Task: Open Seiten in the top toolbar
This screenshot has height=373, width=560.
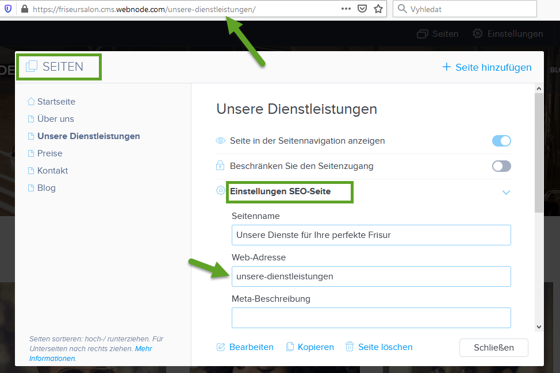Action: 438,34
